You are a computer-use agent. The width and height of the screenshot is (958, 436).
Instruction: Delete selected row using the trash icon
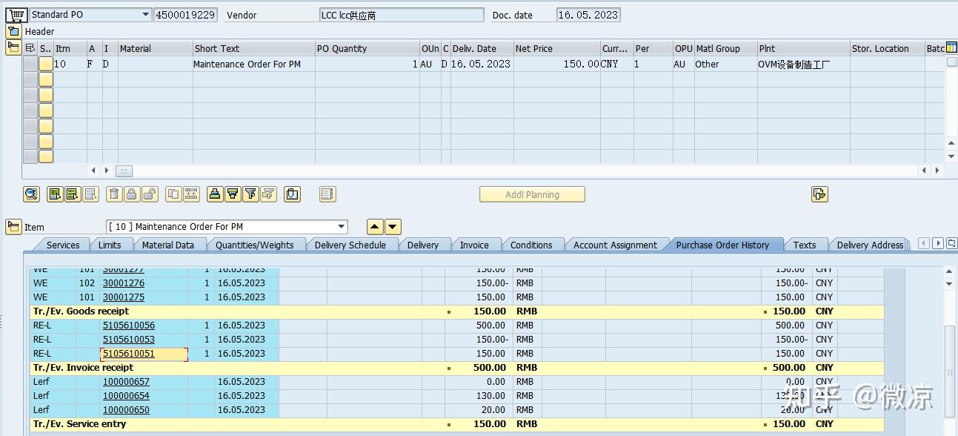[x=113, y=194]
